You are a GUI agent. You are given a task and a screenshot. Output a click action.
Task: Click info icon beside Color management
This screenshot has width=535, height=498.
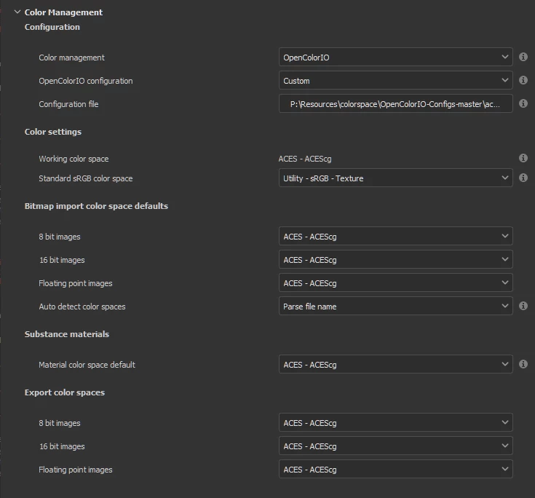click(x=523, y=57)
